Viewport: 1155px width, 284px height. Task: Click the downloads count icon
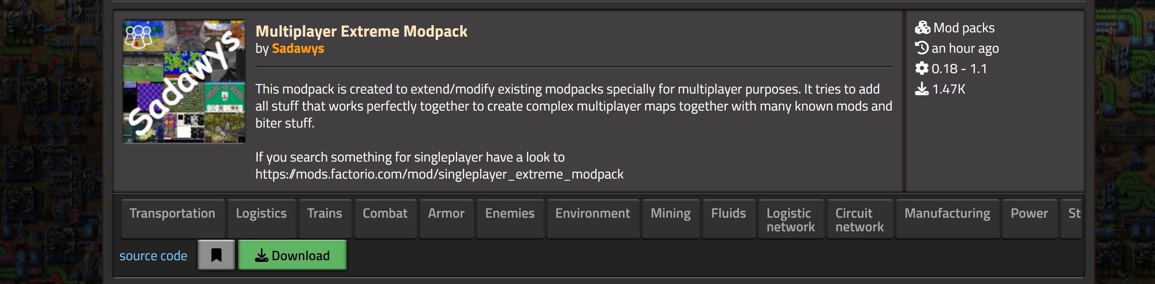click(x=921, y=88)
